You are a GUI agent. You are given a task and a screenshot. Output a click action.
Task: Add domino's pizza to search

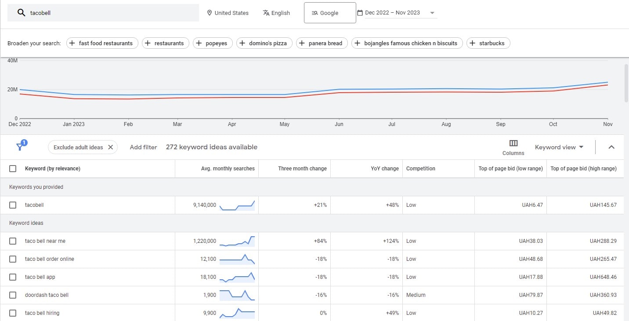click(x=264, y=43)
